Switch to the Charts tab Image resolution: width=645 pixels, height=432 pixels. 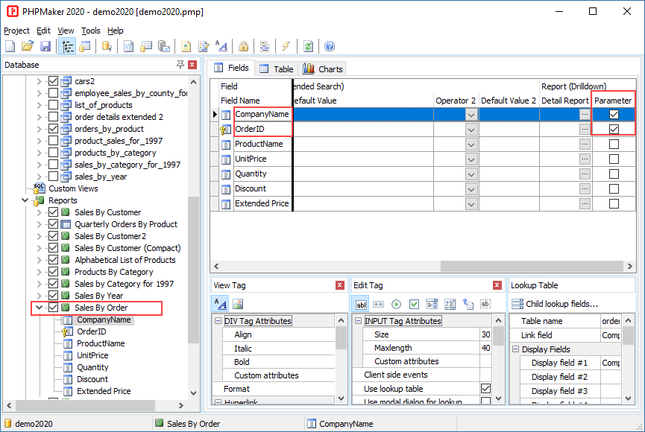pyautogui.click(x=324, y=69)
